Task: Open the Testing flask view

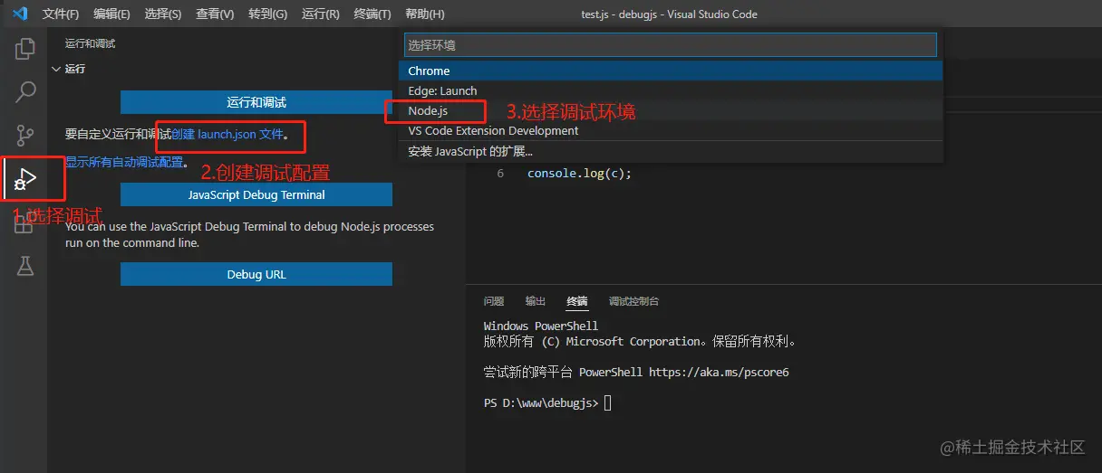Action: (25, 266)
